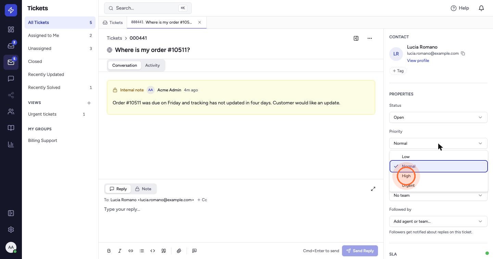493x259 pixels.
Task: Switch the composer to Note mode
Action: click(143, 189)
